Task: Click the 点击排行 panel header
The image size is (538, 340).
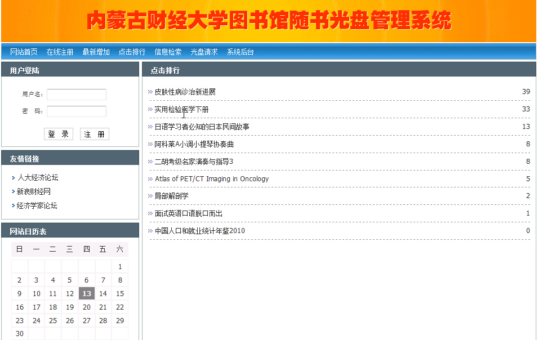Action: point(339,70)
